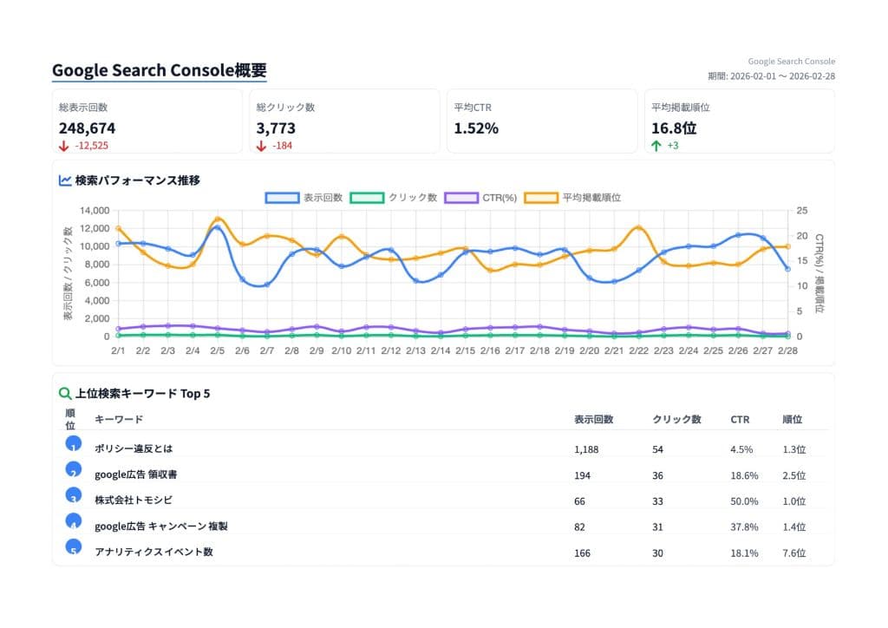Click the line chart icon beside 検索パフォーマンス推移
Viewport: 888px width, 628px height.
(x=65, y=180)
